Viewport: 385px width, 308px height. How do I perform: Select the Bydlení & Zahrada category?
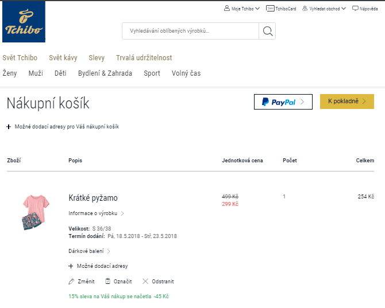(x=105, y=73)
